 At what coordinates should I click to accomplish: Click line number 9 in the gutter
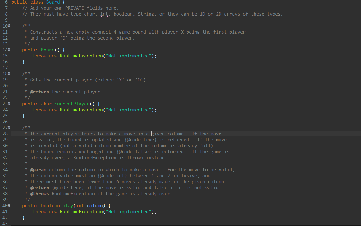[6, 20]
